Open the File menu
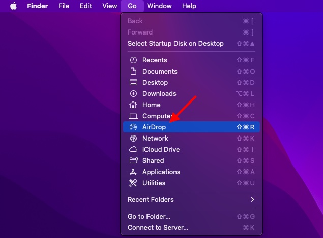 point(64,6)
